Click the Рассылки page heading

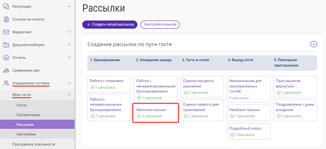pyautogui.click(x=104, y=9)
